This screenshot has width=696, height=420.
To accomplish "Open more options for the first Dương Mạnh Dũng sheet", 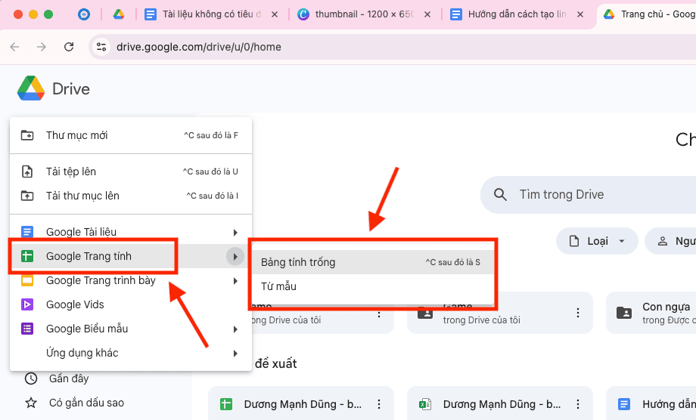I will coord(378,404).
